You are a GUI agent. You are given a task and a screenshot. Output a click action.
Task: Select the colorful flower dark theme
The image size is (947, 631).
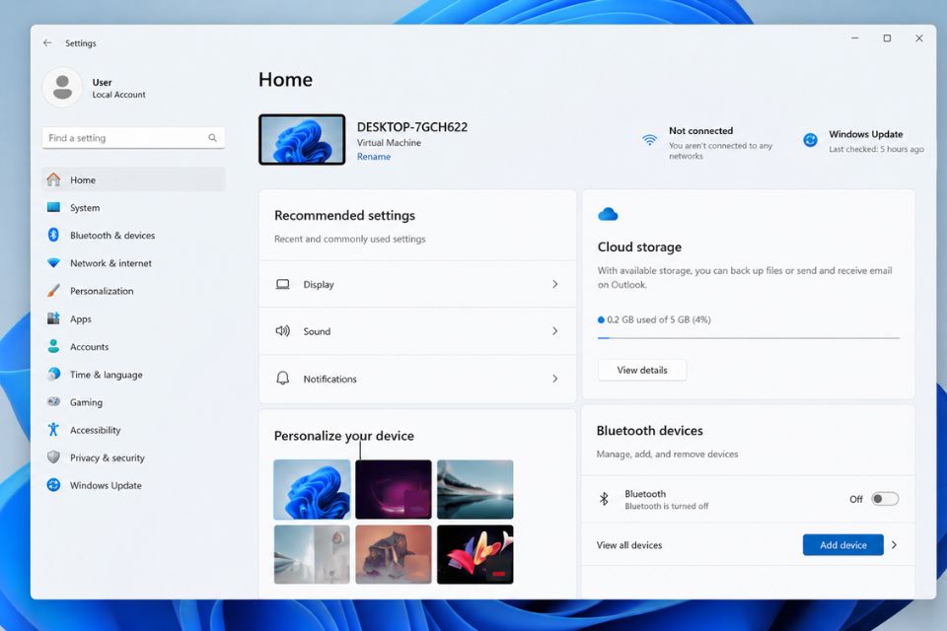475,554
